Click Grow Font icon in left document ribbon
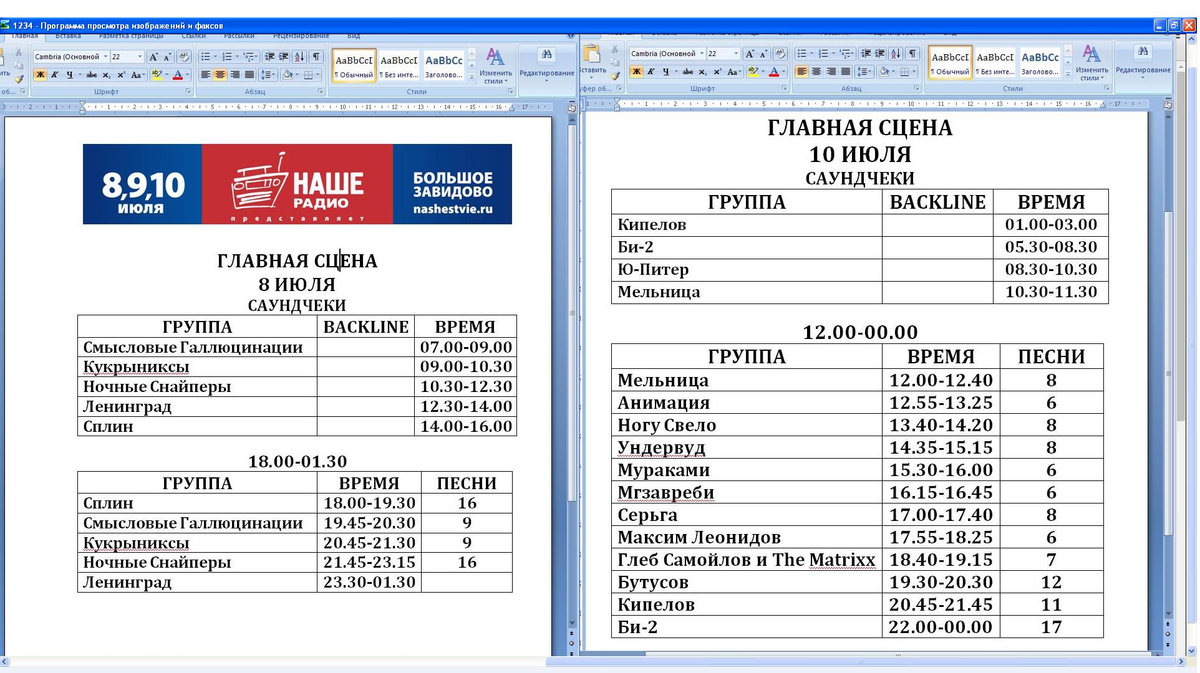The image size is (1200, 673). [153, 57]
